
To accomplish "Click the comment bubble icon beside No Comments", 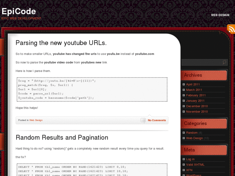I will point(143,120).
